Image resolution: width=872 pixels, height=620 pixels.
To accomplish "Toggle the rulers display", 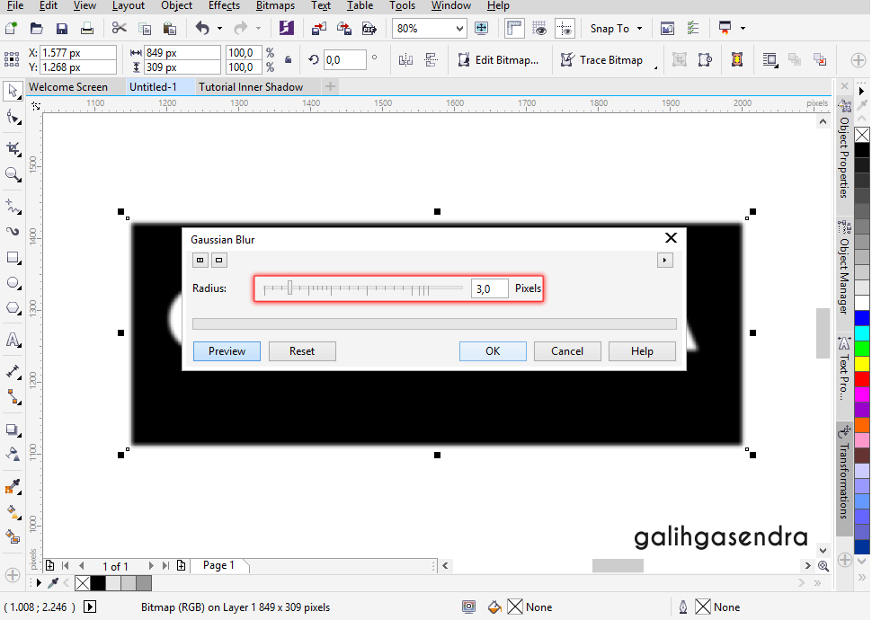I will point(513,28).
